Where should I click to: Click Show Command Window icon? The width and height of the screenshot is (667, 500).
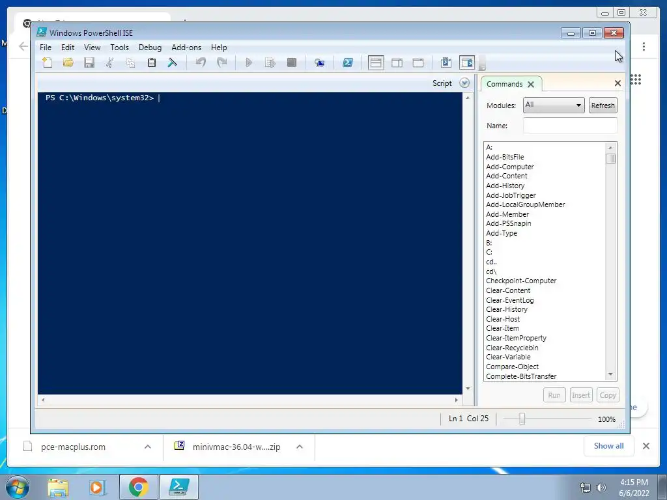point(446,63)
